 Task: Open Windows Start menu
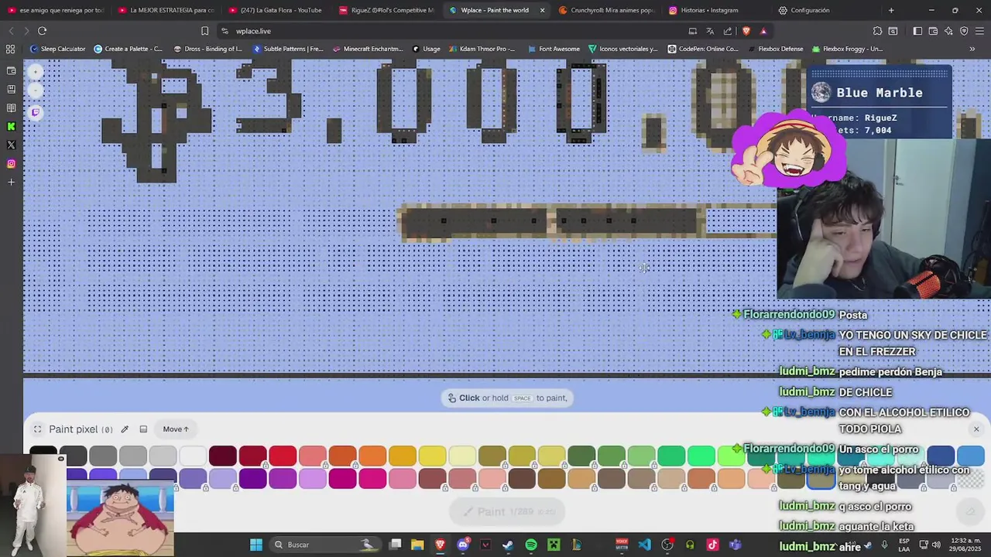coord(255,545)
